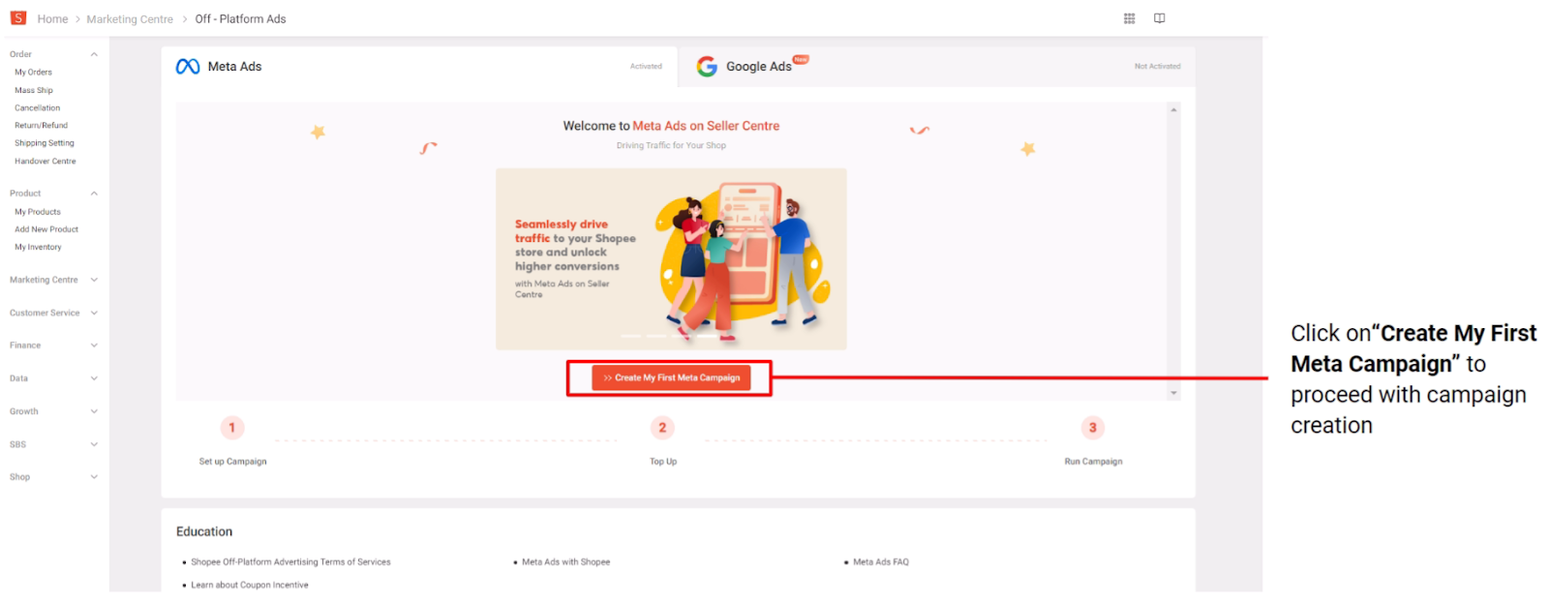This screenshot has width=1549, height=599.
Task: Click the Google G logo
Action: (707, 66)
